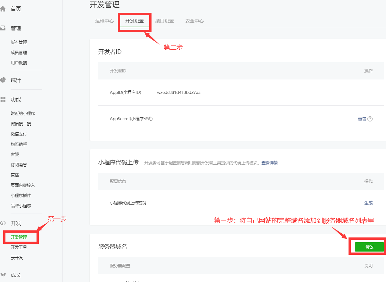Select the 开发 code icon
Image resolution: width=386 pixels, height=282 pixels.
tap(4, 223)
